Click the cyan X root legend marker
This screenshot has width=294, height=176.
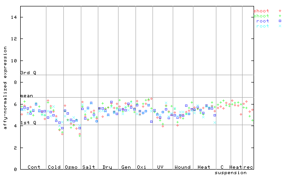pyautogui.click(x=280, y=26)
